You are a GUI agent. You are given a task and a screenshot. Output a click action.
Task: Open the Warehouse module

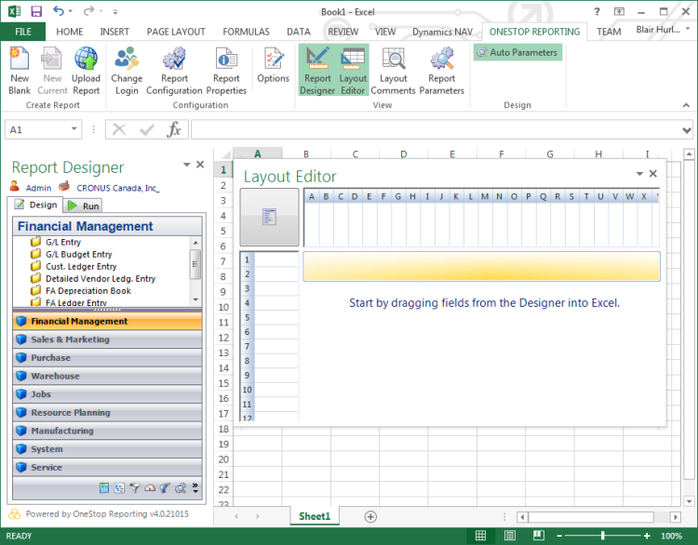pos(107,376)
